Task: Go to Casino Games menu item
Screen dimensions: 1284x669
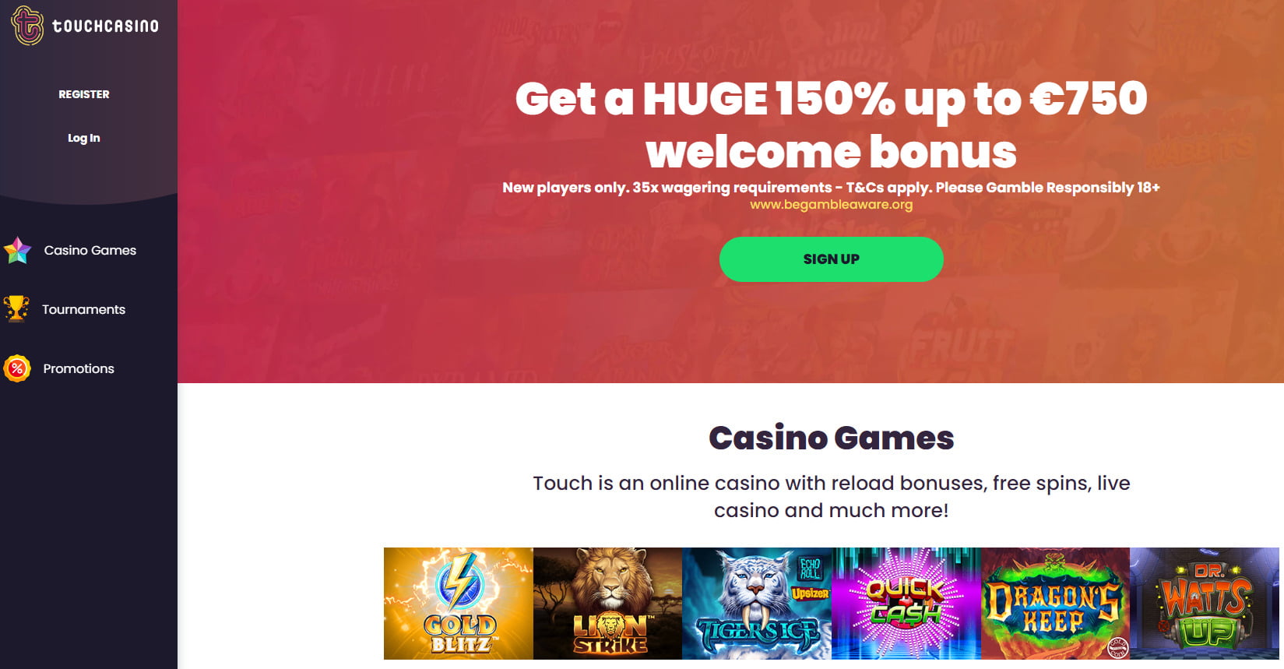Action: click(x=90, y=250)
